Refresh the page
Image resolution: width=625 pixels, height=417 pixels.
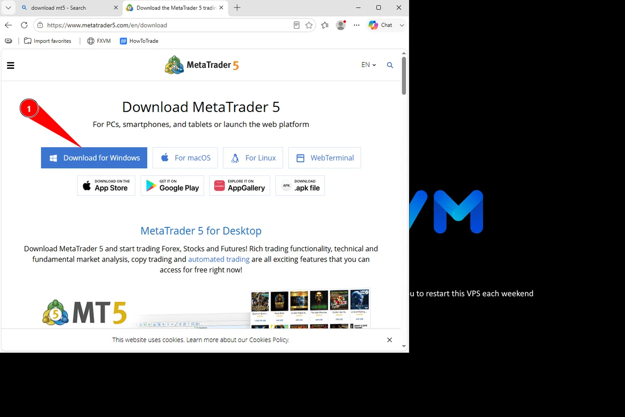[x=24, y=25]
